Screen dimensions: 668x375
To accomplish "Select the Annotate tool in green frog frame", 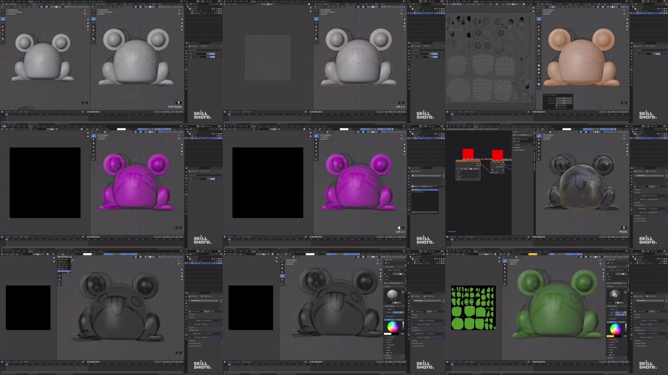I will (505, 284).
